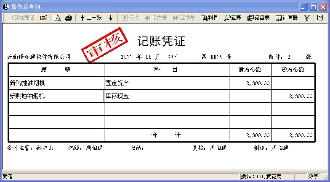Click the Y filter icon
This screenshot has width=330, height=182.
(307, 18)
